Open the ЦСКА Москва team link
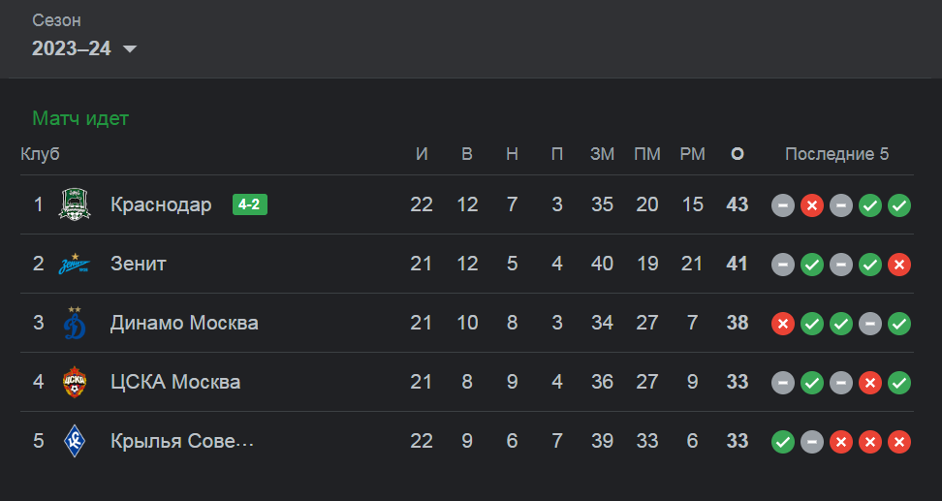The width and height of the screenshot is (942, 501). point(175,382)
